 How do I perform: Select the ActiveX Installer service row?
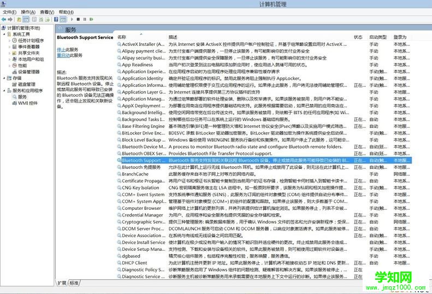tap(264, 44)
